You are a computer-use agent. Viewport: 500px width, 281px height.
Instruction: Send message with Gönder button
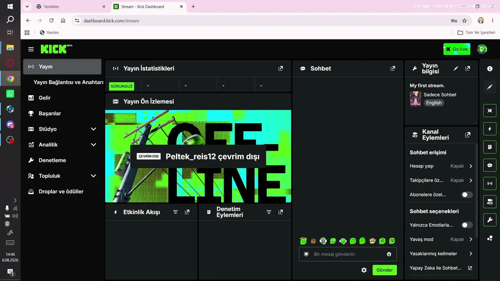[384, 270]
